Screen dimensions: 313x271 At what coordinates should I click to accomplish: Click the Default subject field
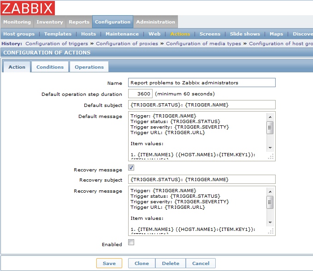(202, 105)
